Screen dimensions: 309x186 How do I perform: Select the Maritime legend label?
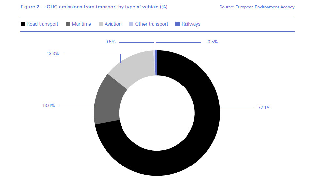coord(81,24)
